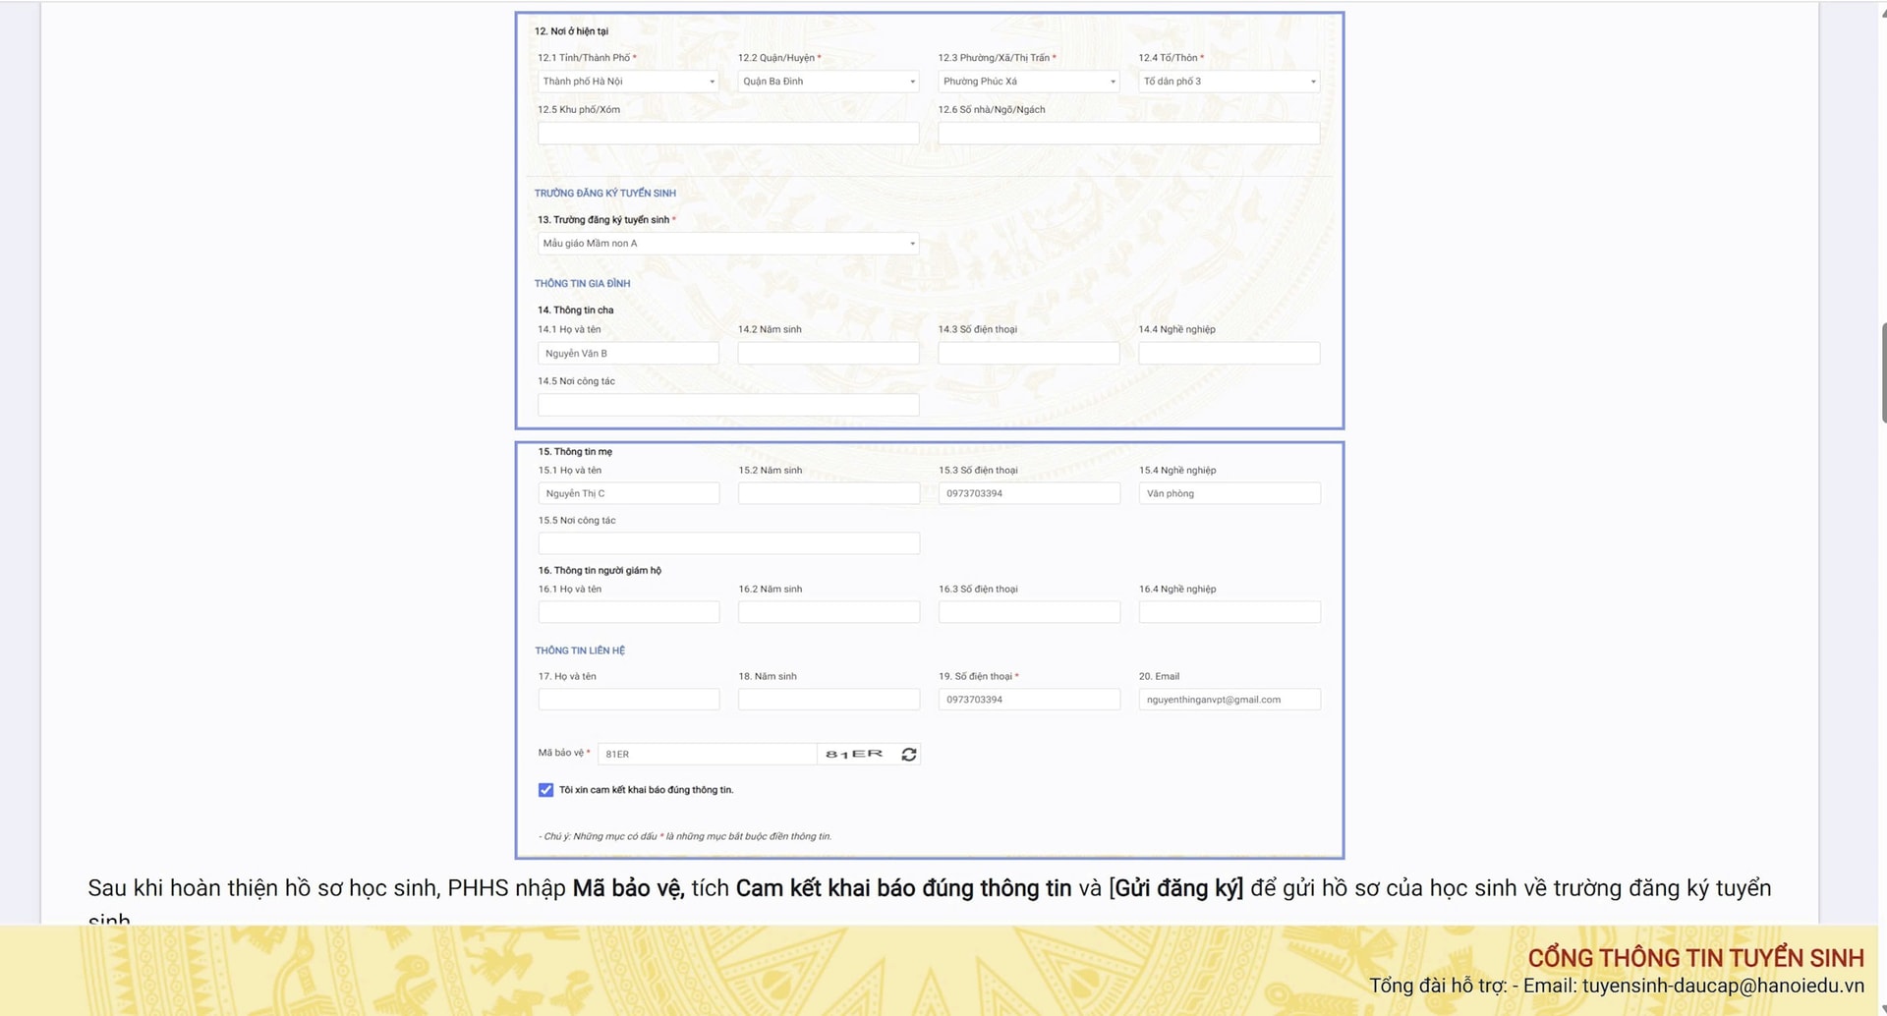Click the page vertical scrollbar
Screen dimensions: 1887x1016
[x=1881, y=373]
